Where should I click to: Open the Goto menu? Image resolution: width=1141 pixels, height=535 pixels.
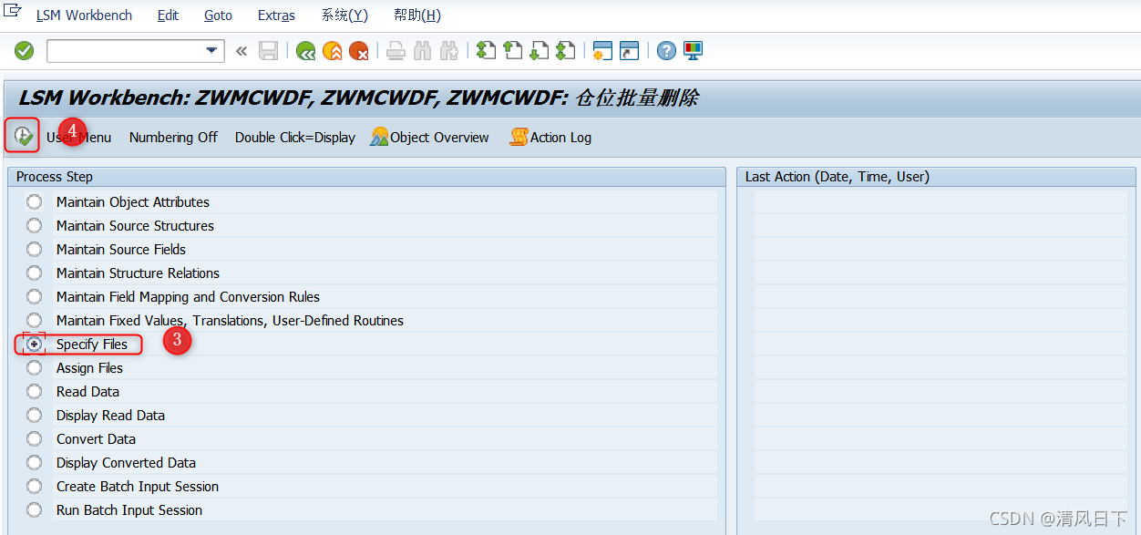tap(218, 15)
